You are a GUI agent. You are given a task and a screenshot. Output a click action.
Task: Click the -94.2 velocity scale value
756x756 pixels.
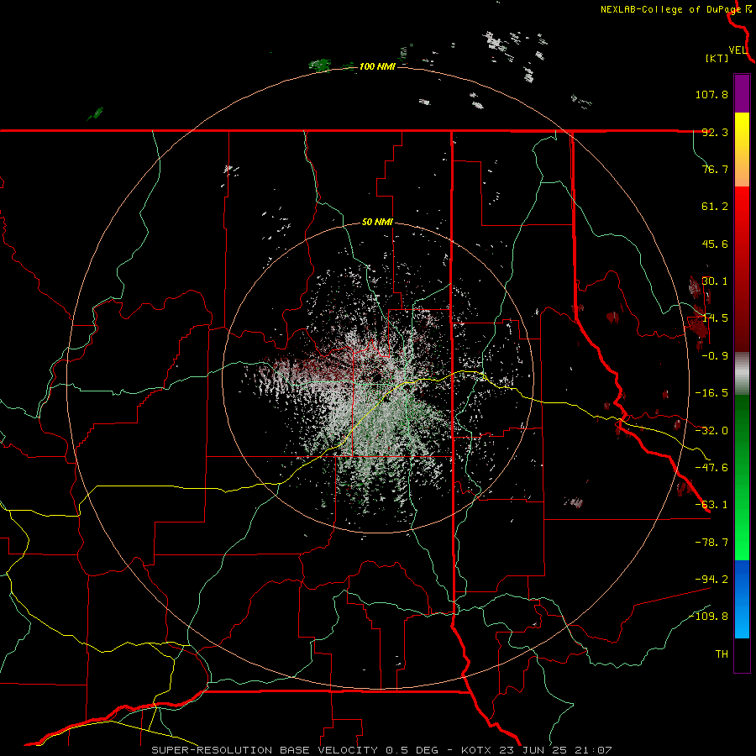[x=711, y=579]
